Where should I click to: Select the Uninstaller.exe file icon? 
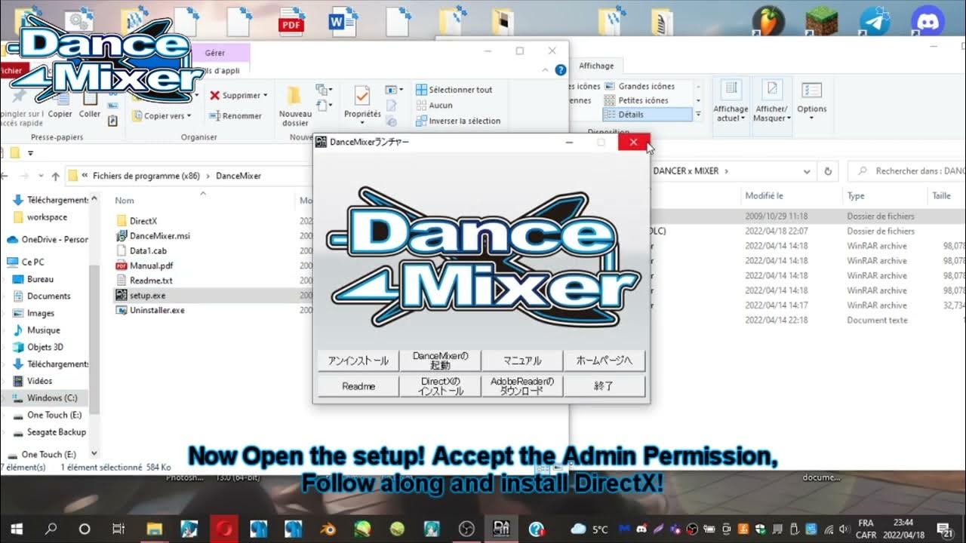pos(122,310)
